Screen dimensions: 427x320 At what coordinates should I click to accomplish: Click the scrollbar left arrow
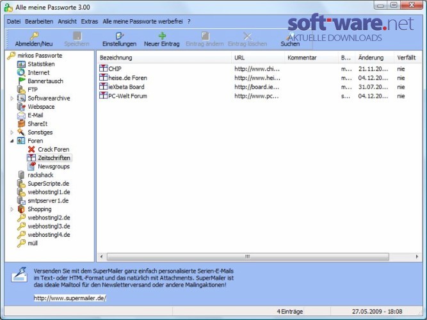(x=102, y=257)
